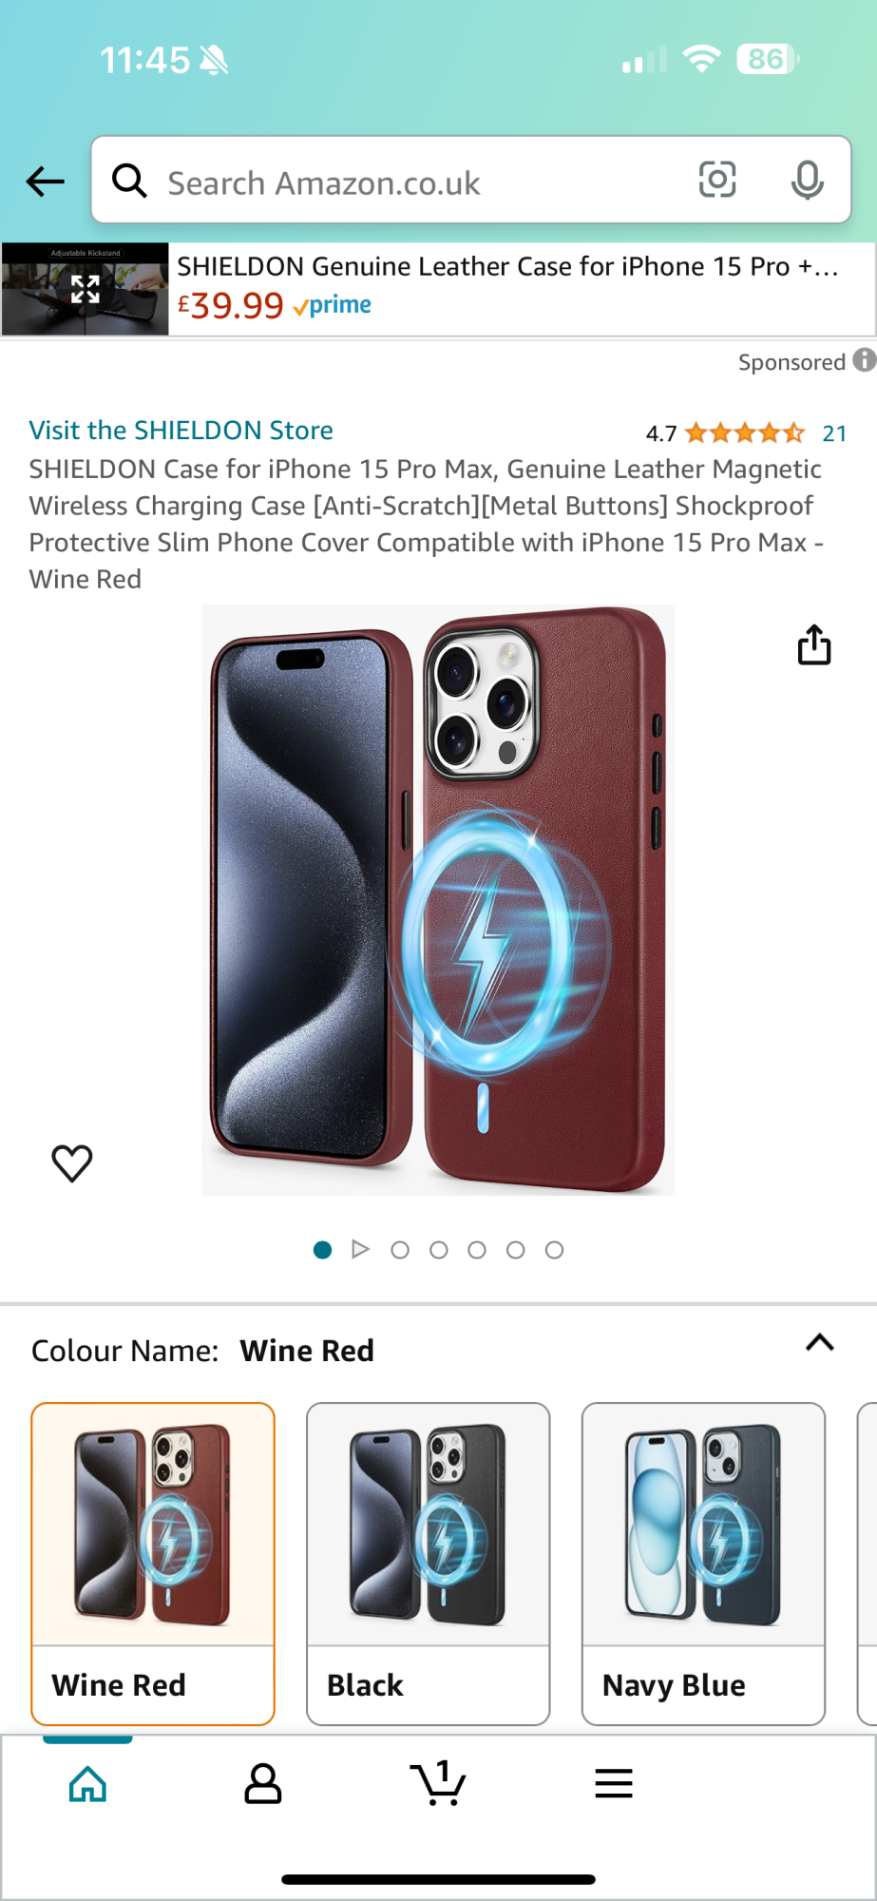Select Black colour option
This screenshot has width=877, height=1901.
click(429, 1564)
